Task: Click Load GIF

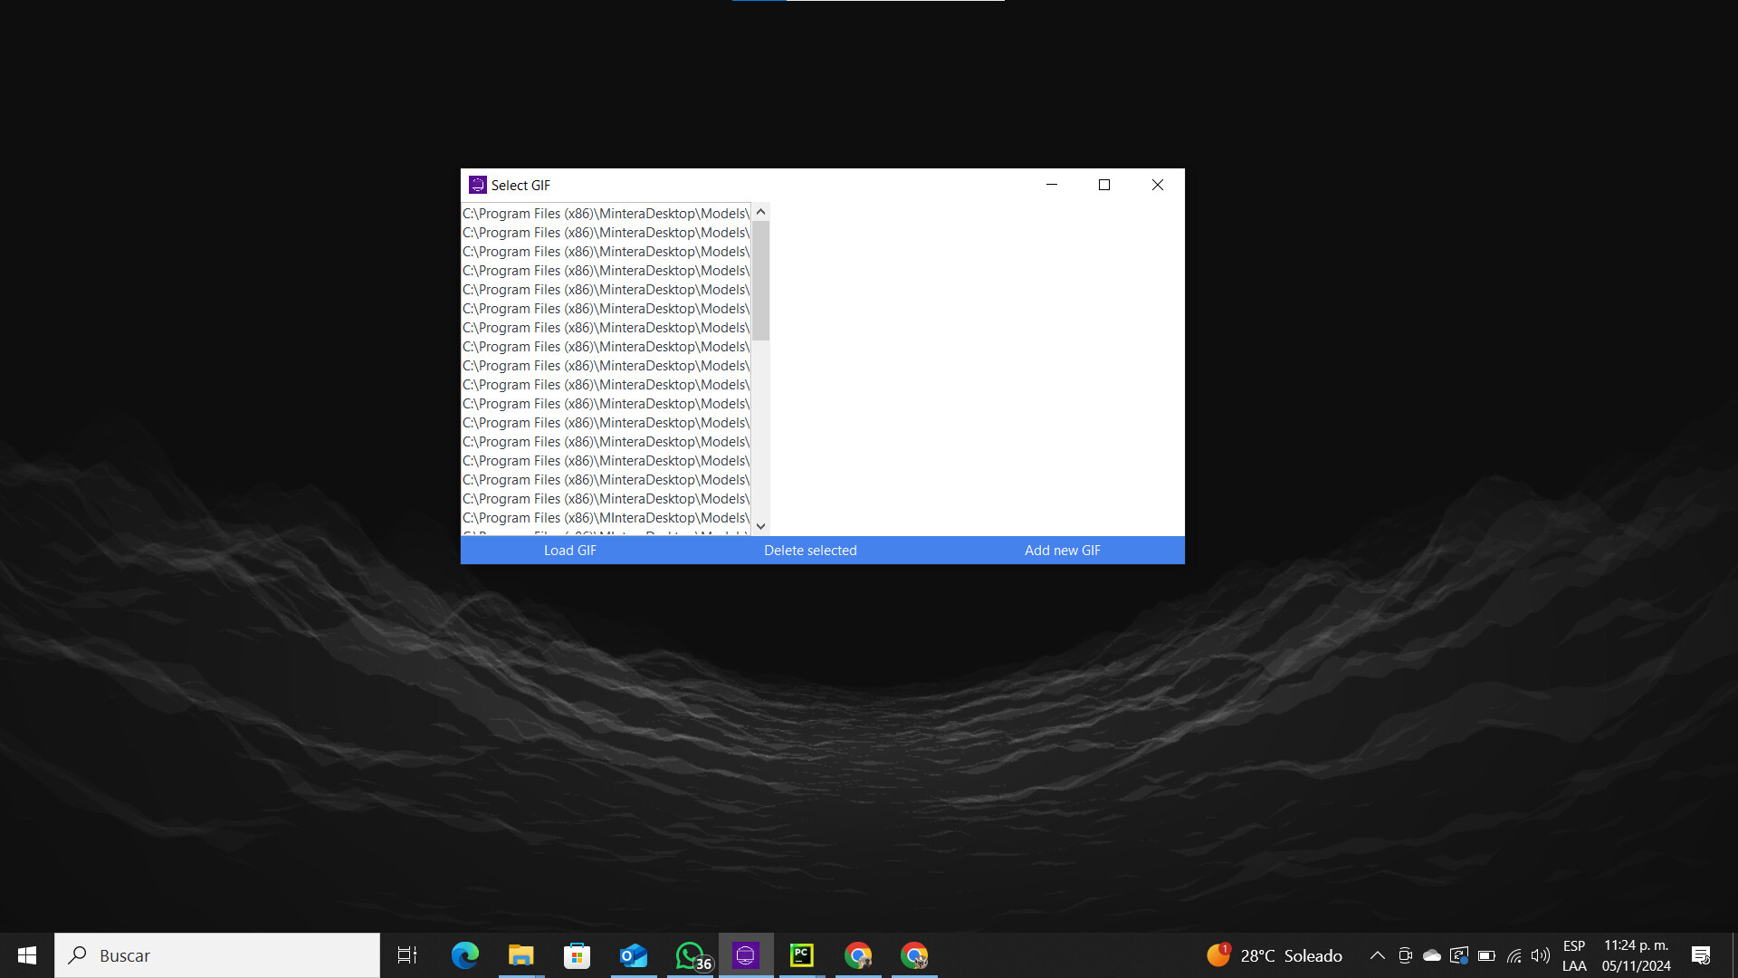Action: [569, 550]
